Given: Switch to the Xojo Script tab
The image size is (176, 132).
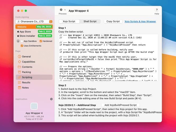Looking at the screenshot, I should tap(69, 21).
